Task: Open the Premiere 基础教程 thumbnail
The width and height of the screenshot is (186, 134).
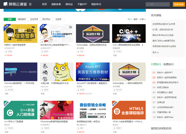Action: [20, 72]
